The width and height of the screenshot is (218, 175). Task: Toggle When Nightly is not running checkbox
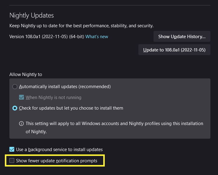[x=21, y=97]
